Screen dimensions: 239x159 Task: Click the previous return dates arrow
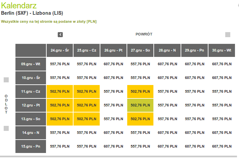(60, 35)
